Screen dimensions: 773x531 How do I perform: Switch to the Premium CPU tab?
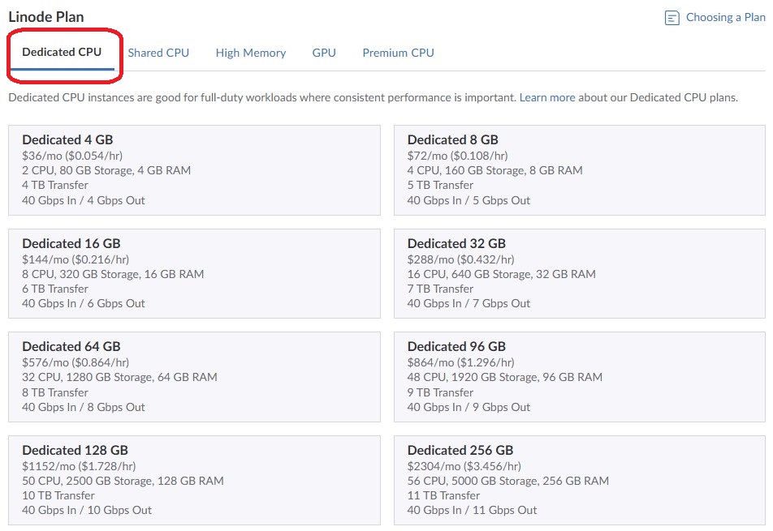coord(399,53)
